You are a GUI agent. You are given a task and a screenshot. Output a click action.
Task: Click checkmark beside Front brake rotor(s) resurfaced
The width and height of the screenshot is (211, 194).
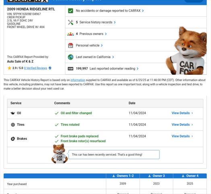point(57,141)
